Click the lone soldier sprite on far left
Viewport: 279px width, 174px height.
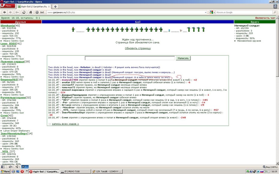click(x=73, y=29)
